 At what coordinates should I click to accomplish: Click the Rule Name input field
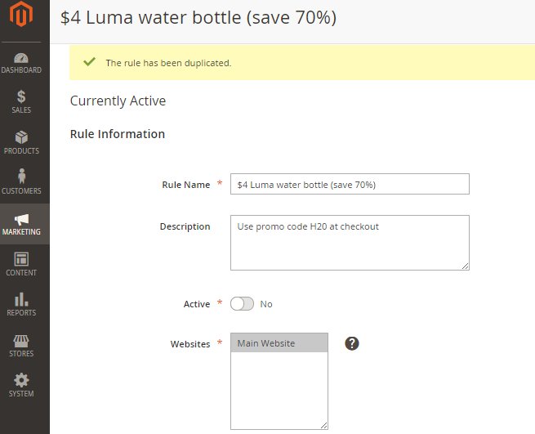click(350, 185)
